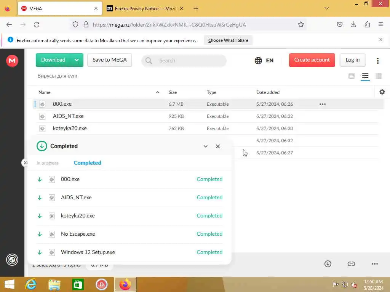Screen dimensions: 390x292
Task: Open the EN language selector
Action: coord(264,60)
